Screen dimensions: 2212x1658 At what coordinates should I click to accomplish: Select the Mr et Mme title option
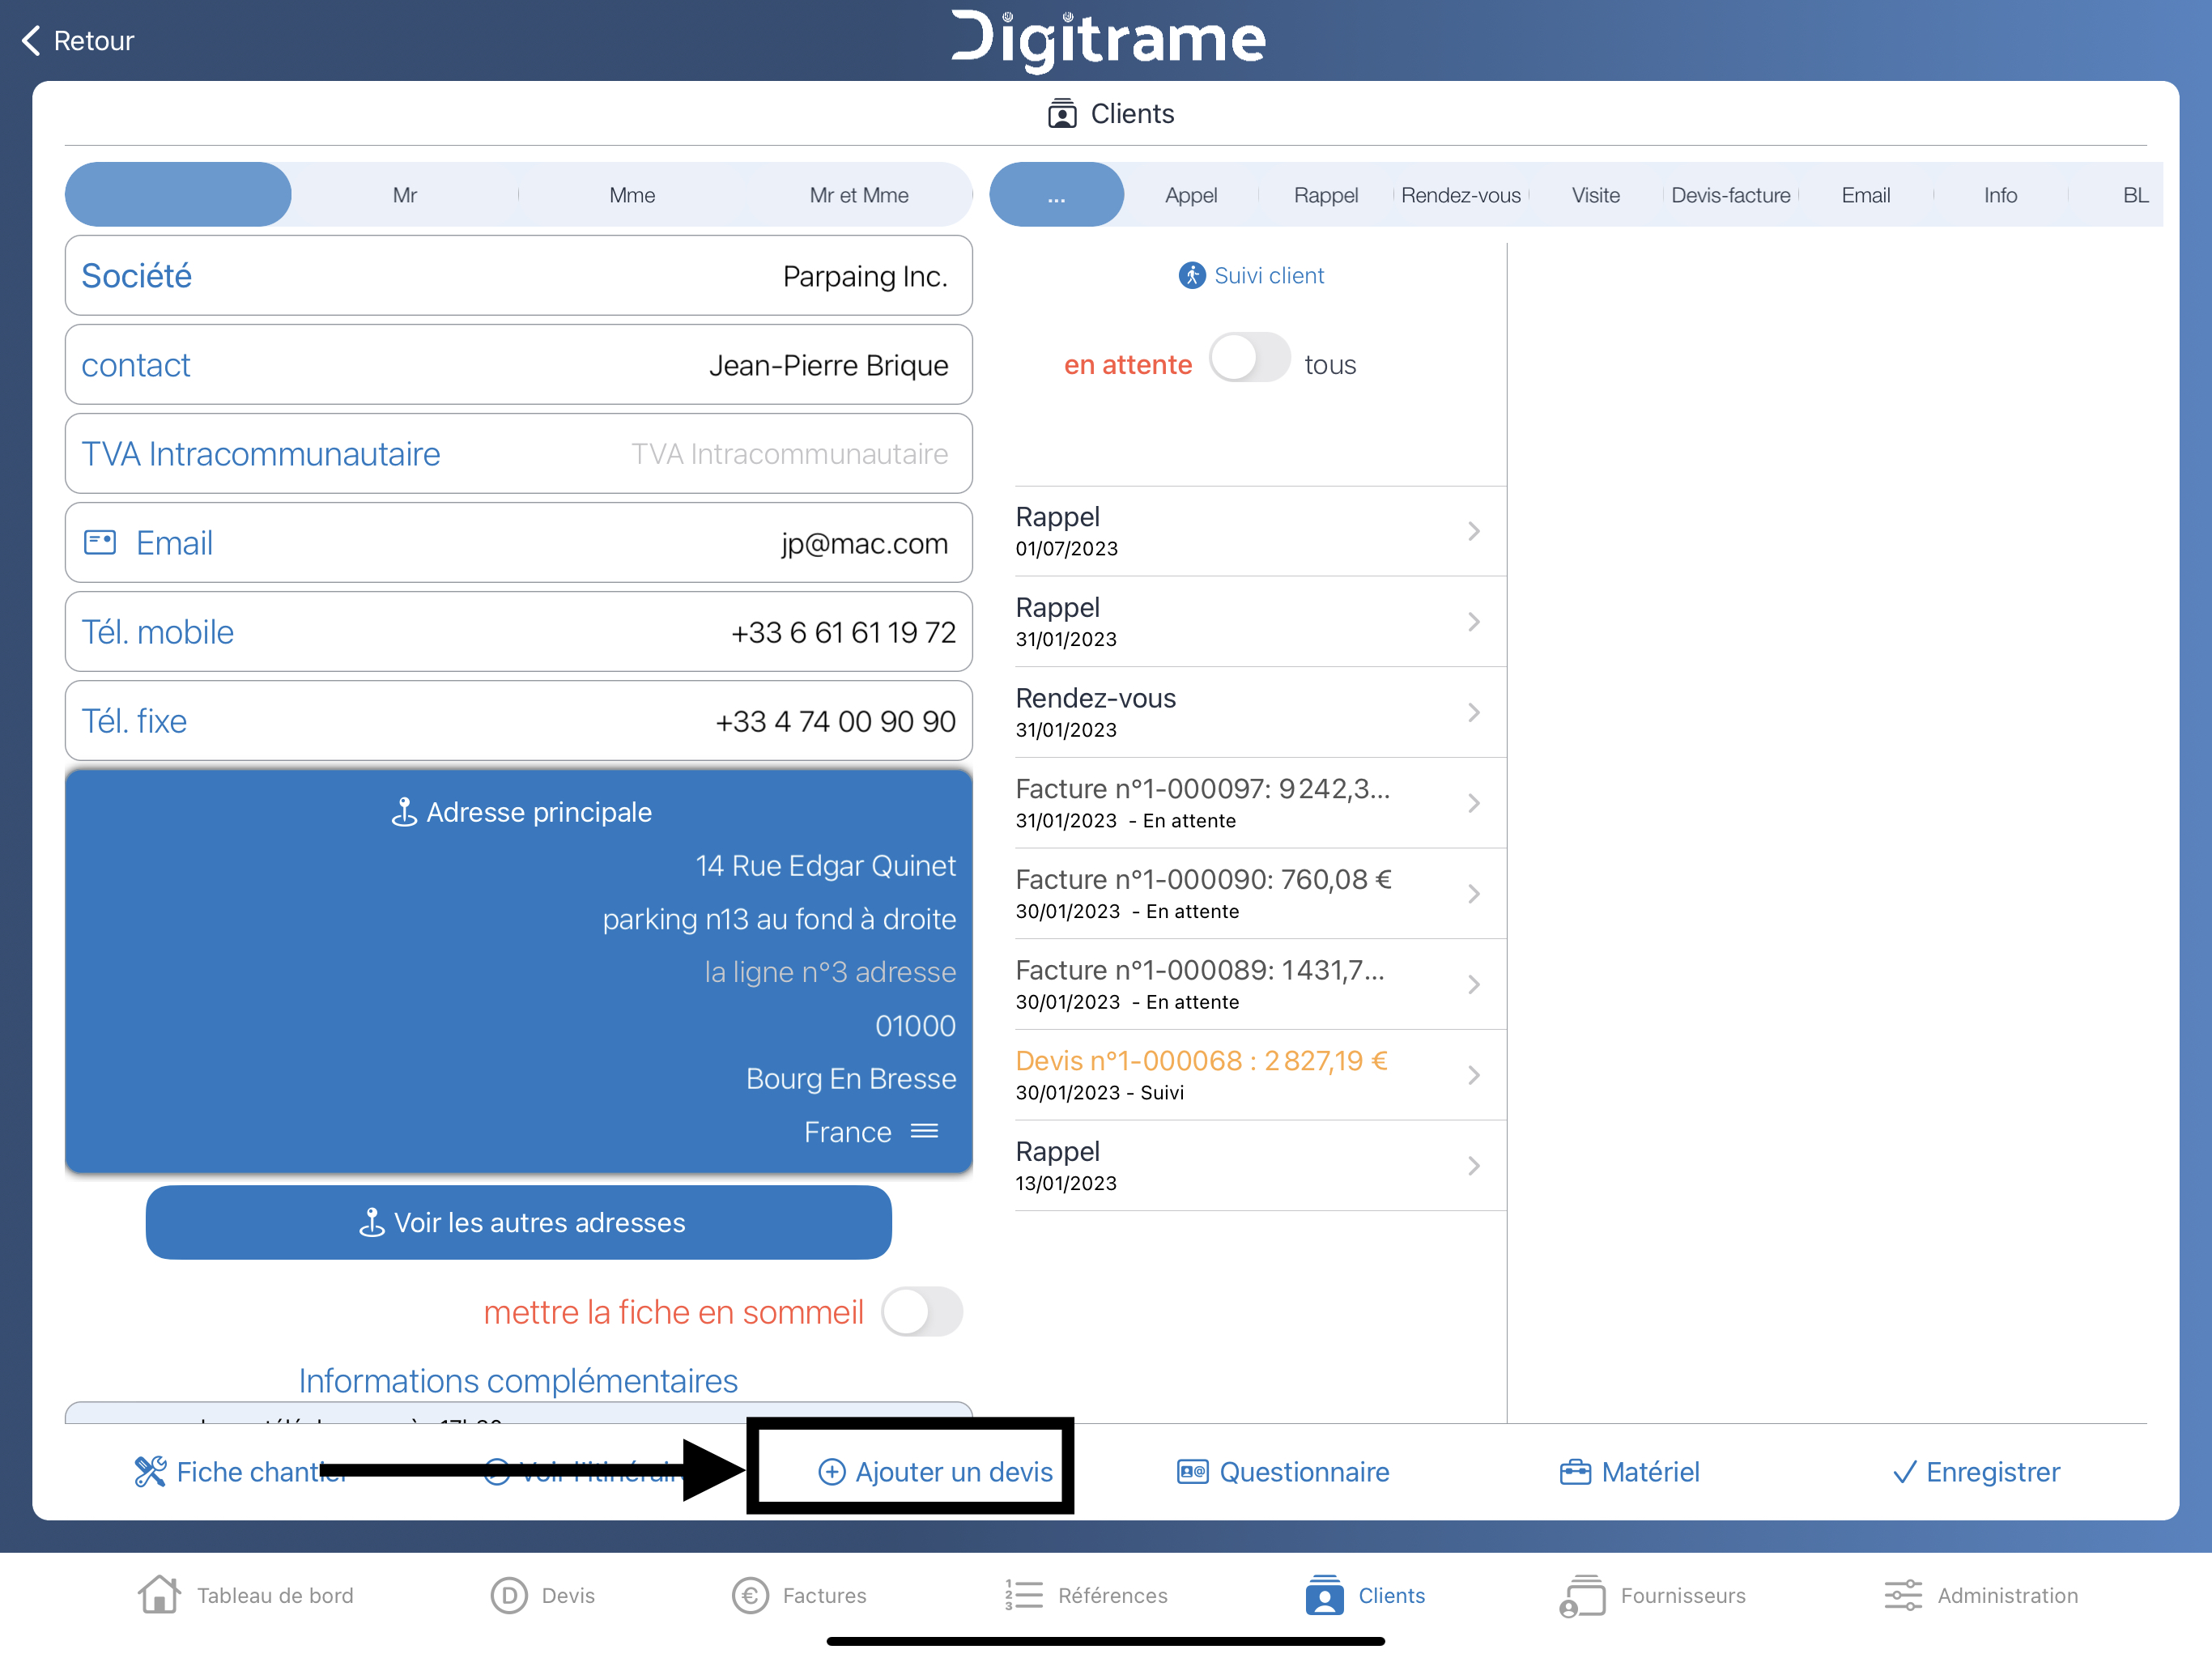859,195
